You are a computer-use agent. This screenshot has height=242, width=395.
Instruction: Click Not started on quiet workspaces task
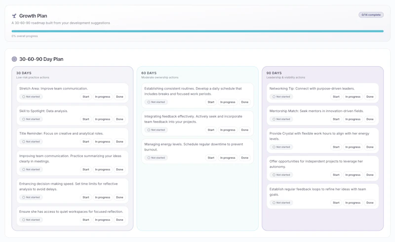click(x=31, y=220)
